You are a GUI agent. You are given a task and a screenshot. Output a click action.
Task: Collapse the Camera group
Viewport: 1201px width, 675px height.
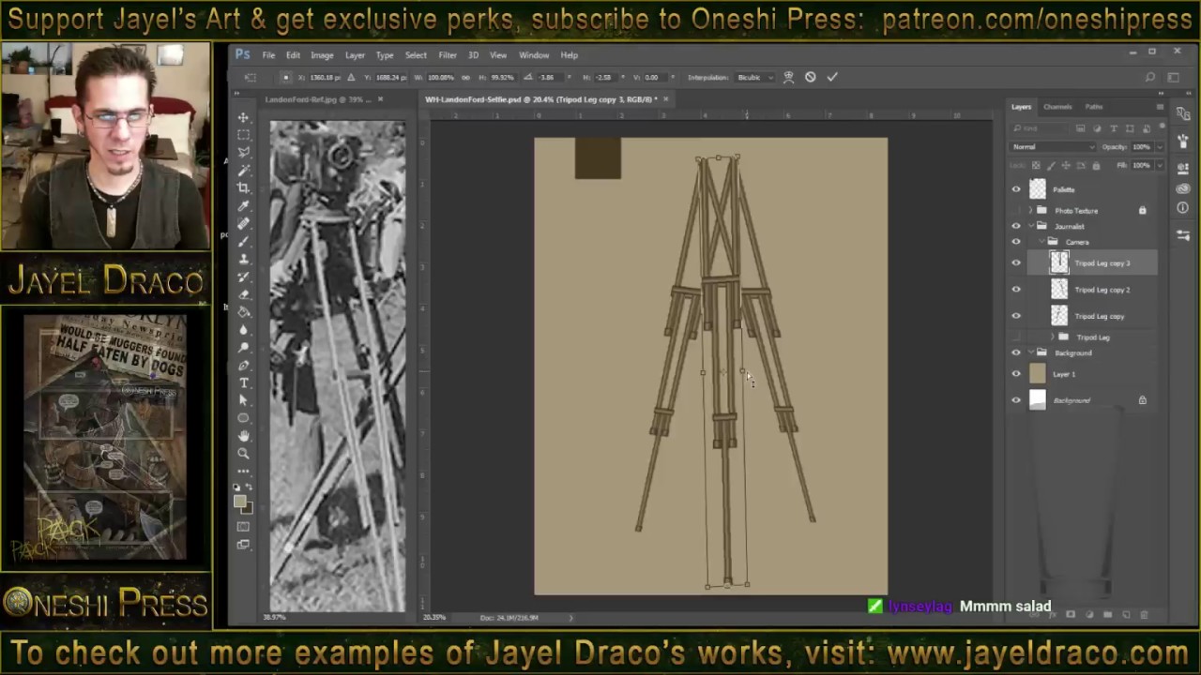1041,242
